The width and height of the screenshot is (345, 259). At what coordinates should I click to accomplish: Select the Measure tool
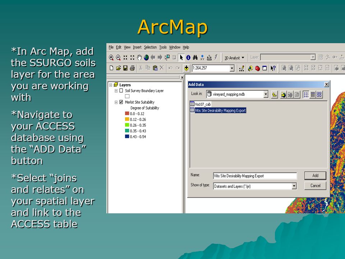pos(209,58)
